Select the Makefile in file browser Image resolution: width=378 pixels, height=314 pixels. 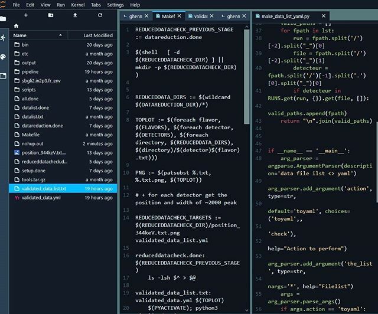coord(63,135)
